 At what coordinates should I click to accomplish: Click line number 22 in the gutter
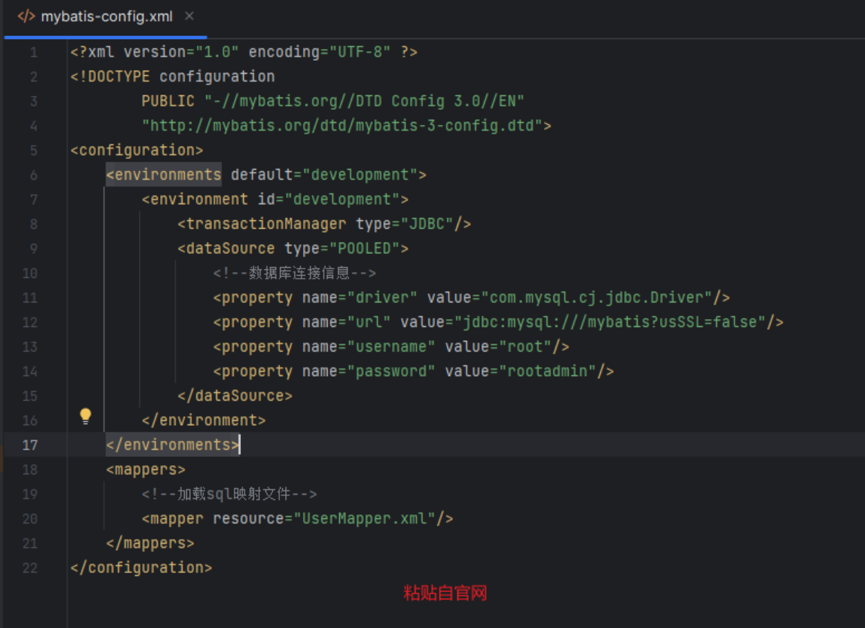click(x=30, y=567)
